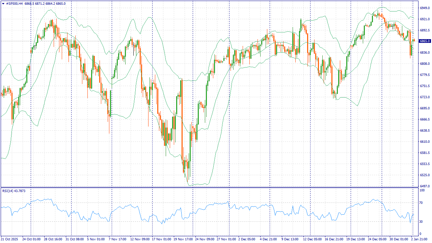
Task: Select the RSI(14) 43.7873 indicator label
Action: click(x=14, y=191)
